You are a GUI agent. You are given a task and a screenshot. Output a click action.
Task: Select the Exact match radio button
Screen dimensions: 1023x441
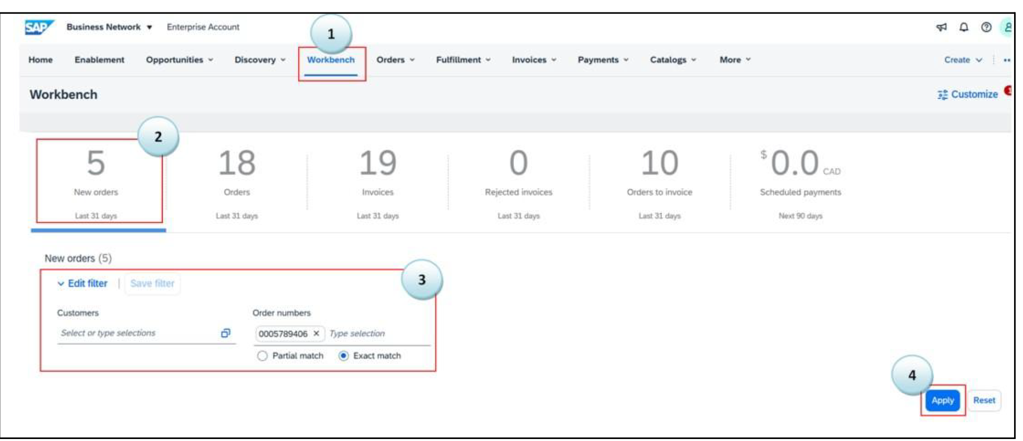[343, 356]
